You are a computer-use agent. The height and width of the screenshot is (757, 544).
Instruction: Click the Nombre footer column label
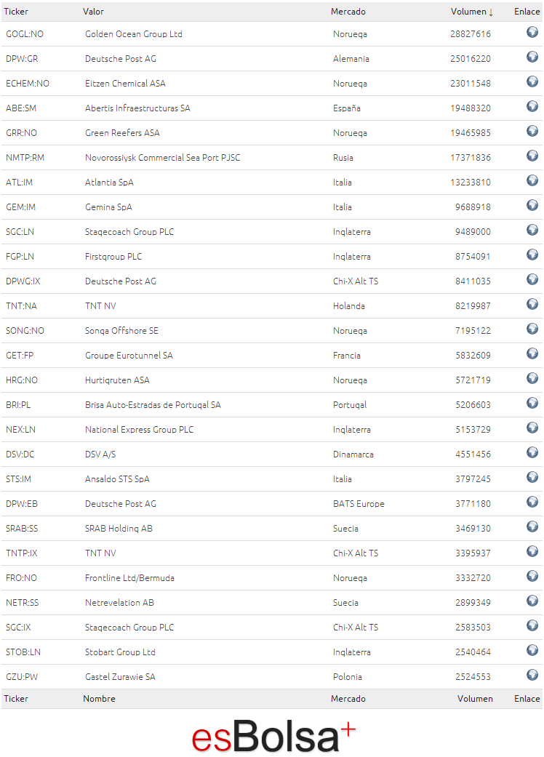(x=99, y=699)
